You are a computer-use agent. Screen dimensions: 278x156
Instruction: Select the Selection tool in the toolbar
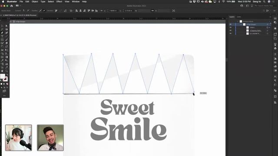tap(2, 26)
